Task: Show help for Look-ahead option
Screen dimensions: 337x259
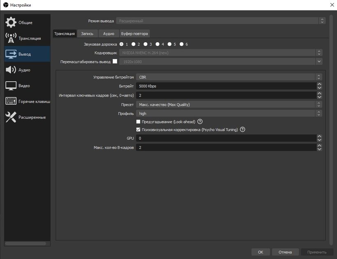Action: [200, 122]
